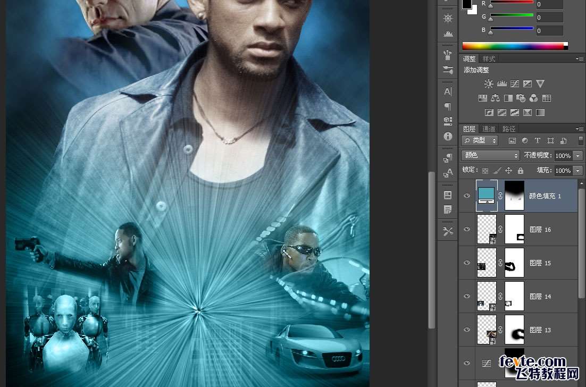586x387 pixels.
Task: Pick a color from the spectrum ramp
Action: (515, 46)
